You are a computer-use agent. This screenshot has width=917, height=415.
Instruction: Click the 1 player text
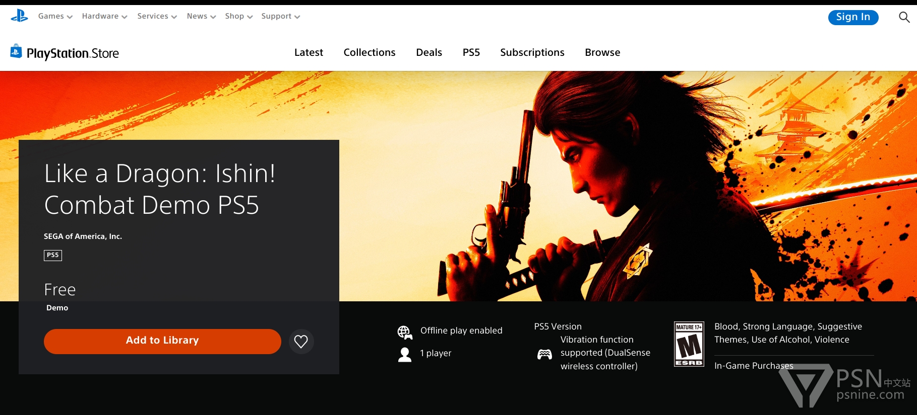(436, 353)
